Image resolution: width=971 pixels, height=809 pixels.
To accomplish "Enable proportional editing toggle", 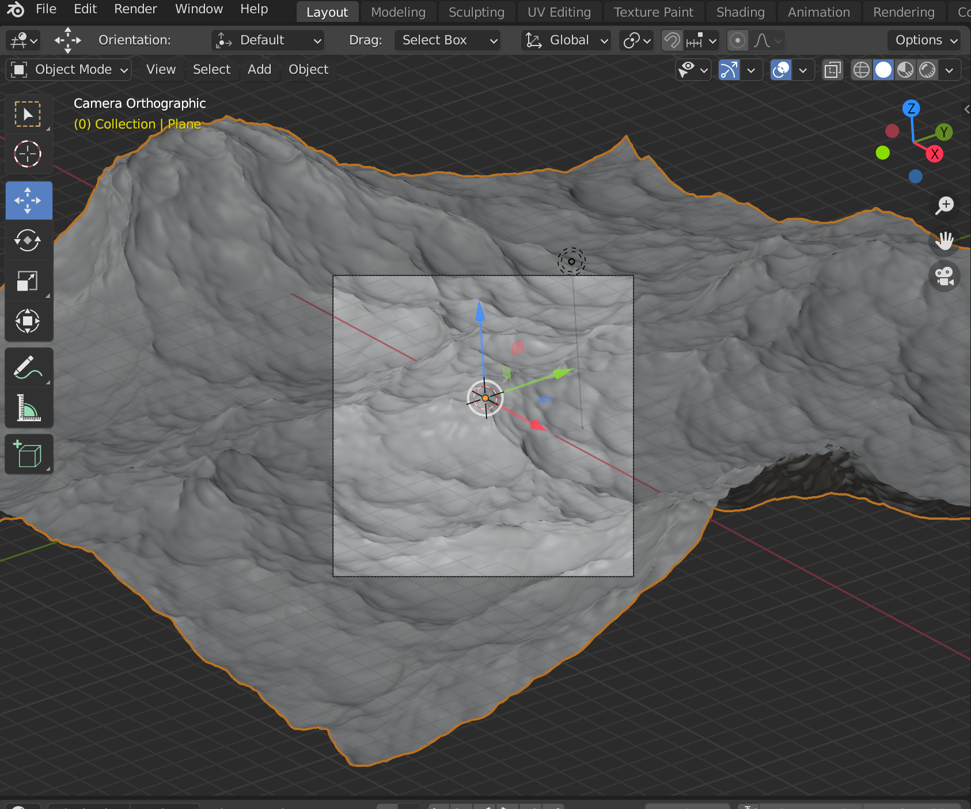I will tap(737, 40).
